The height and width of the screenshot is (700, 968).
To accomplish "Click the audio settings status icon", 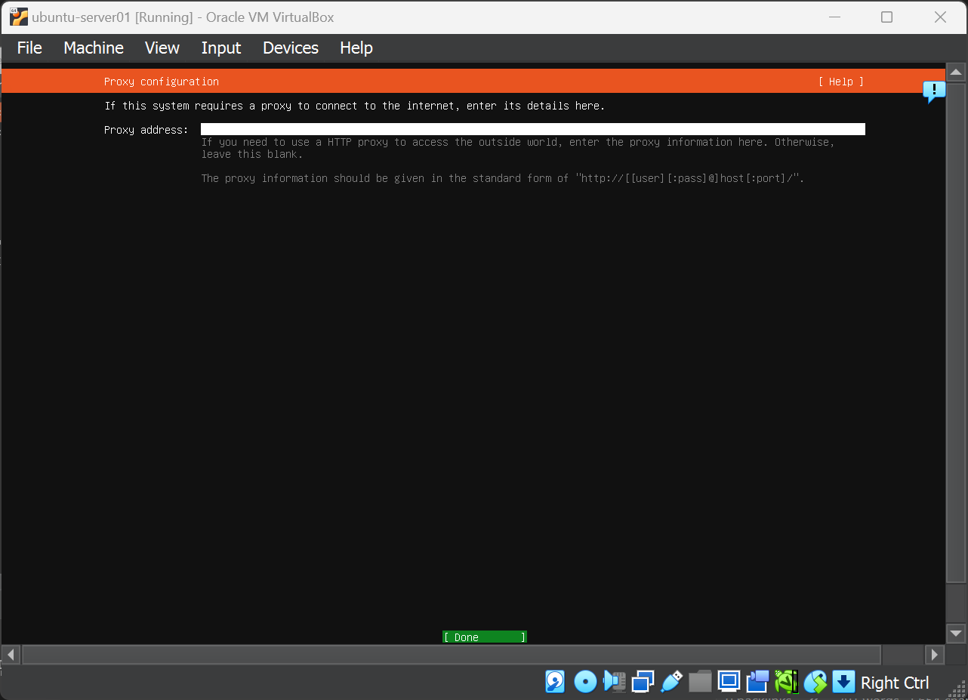I will pos(614,682).
